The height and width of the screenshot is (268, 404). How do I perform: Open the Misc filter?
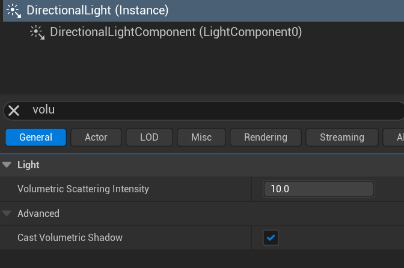pyautogui.click(x=201, y=137)
